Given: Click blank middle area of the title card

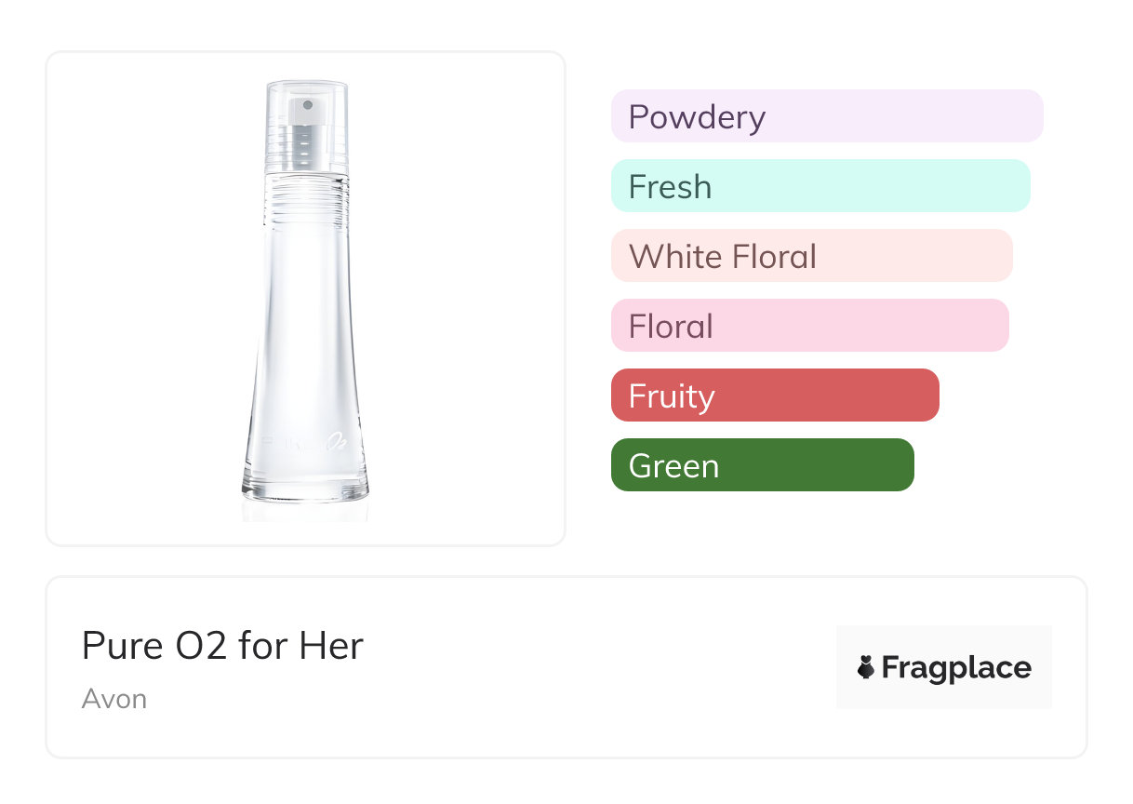Looking at the screenshot, I should click(x=595, y=667).
